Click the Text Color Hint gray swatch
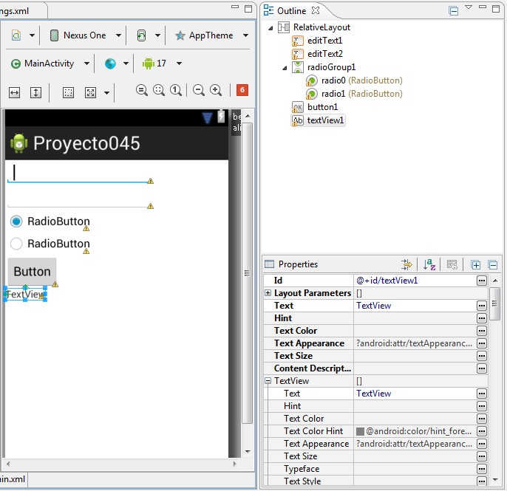This screenshot has height=491, width=507. click(360, 431)
